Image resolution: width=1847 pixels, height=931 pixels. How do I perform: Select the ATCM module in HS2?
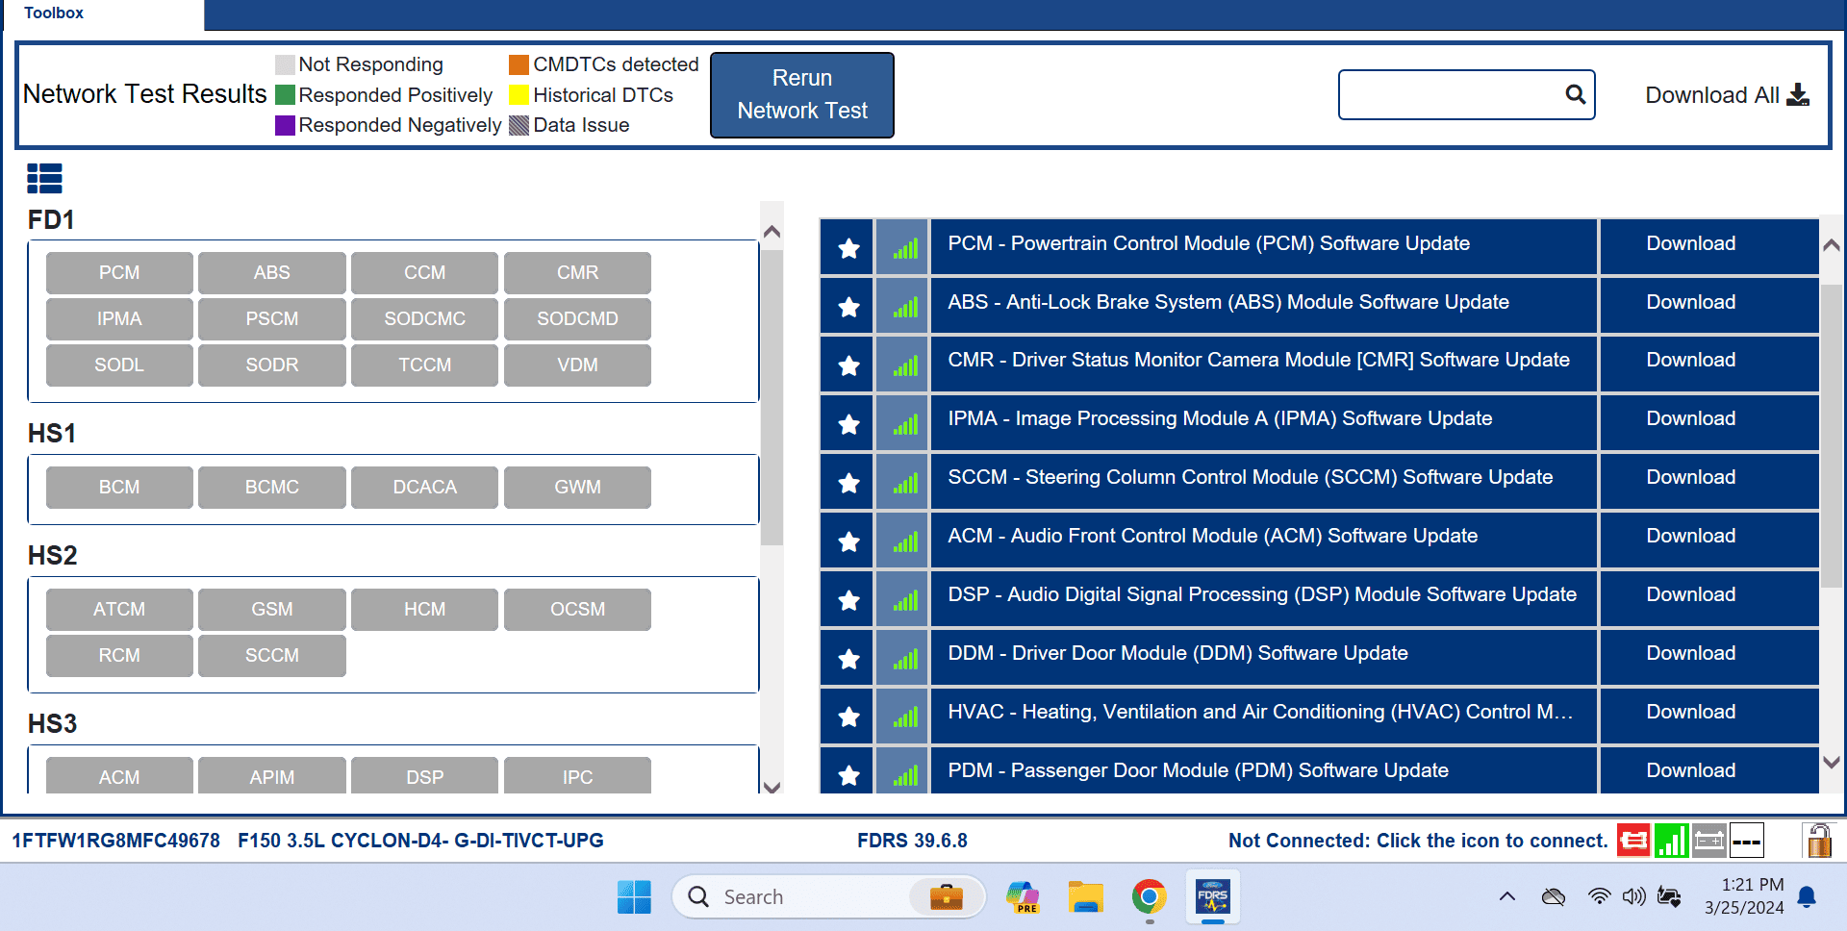tap(119, 609)
